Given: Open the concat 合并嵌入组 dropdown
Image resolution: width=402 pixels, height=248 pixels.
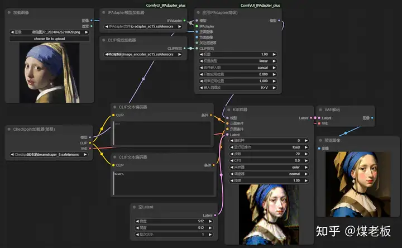Looking at the screenshot, I should tap(238, 68).
